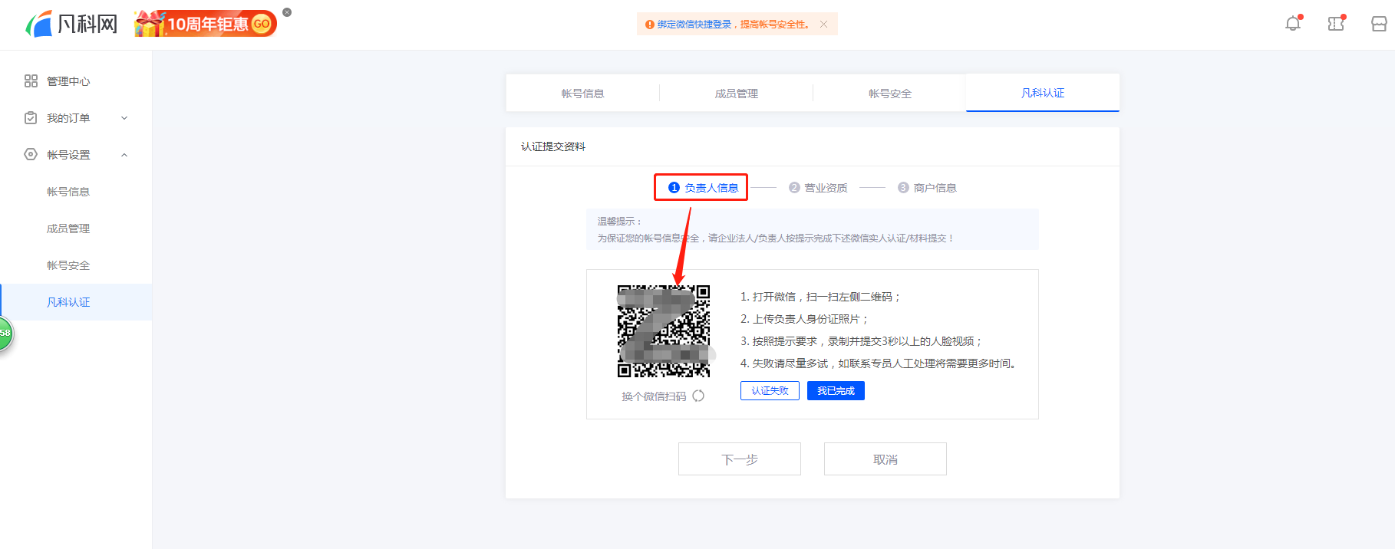
Task: Click the WeChat QR code image
Action: 664,331
